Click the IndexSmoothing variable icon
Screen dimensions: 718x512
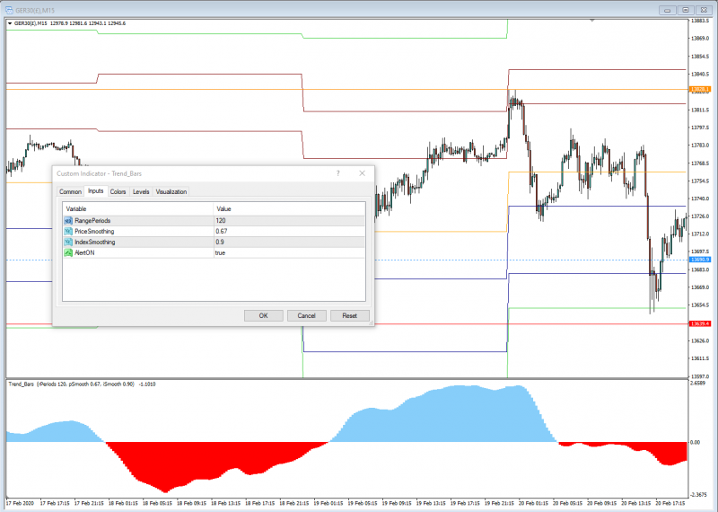(x=68, y=242)
